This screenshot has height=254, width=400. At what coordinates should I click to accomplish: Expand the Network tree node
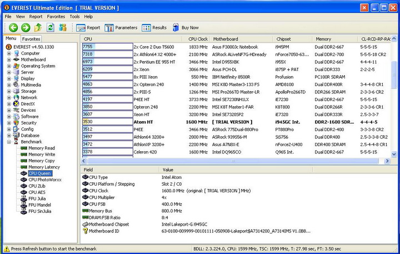(x=9, y=97)
